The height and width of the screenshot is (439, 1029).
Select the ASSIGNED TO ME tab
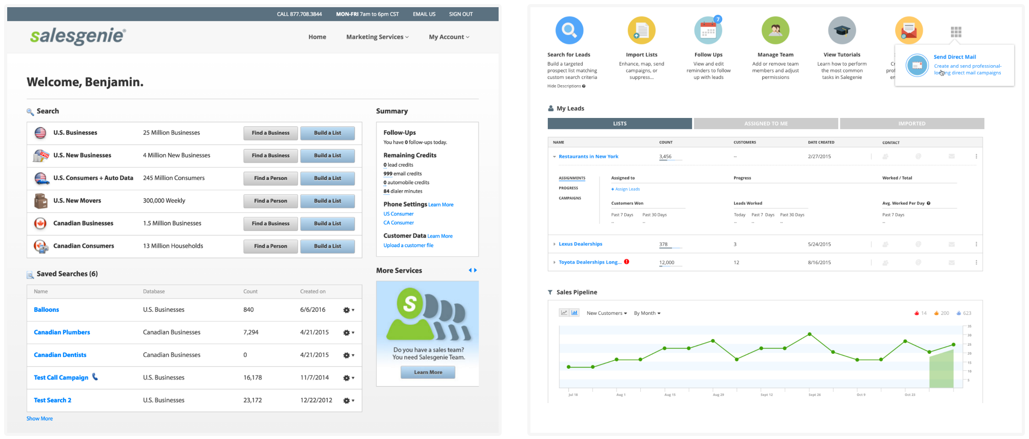(x=766, y=124)
